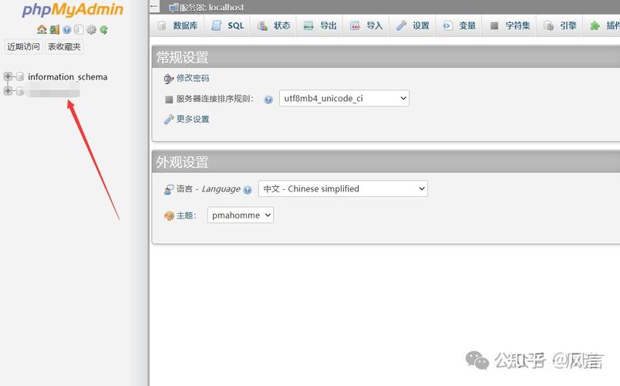Click the 外观设置 section header
Viewport: 620px width, 386px height.
pos(386,162)
